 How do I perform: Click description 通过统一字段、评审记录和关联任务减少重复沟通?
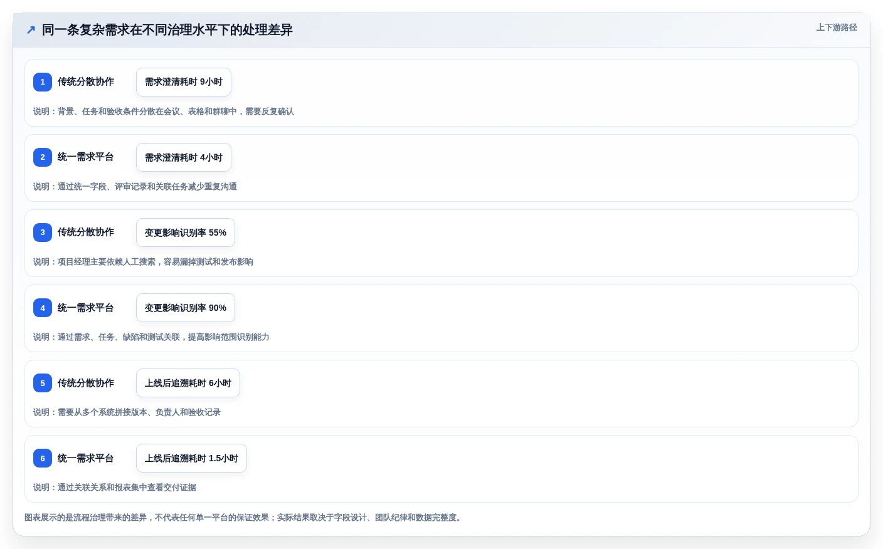coord(135,187)
